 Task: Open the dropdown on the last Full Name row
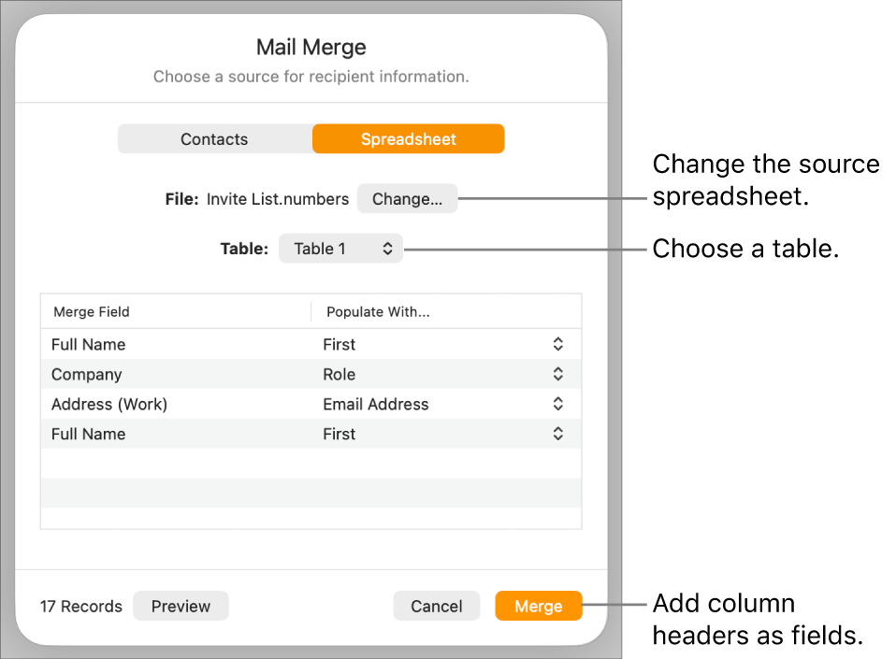[556, 434]
